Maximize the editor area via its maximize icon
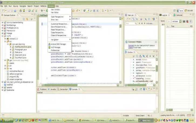 pyautogui.click(x=122, y=15)
